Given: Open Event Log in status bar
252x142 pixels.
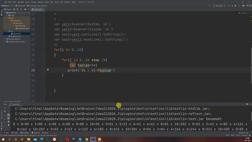Looking at the screenshot, I should tap(243, 133).
